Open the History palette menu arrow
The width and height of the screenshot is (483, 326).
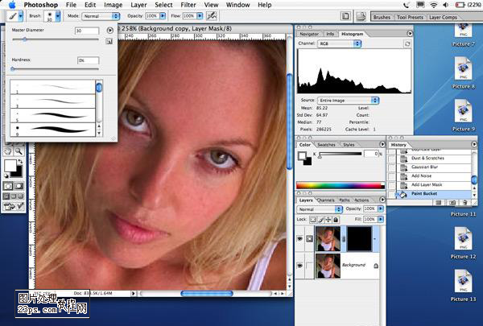coord(474,144)
